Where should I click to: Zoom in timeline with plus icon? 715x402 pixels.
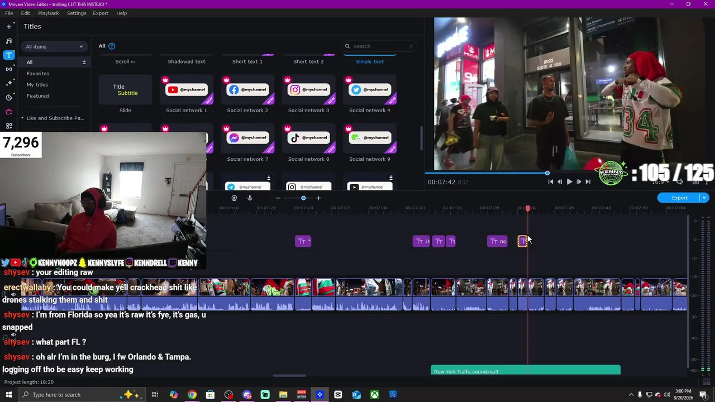[x=318, y=198]
